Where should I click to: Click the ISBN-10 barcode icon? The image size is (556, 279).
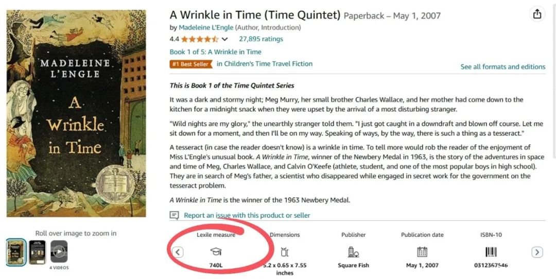(491, 252)
